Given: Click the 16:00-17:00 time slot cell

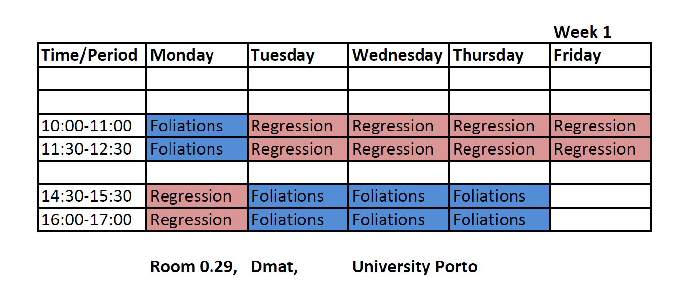Looking at the screenshot, I should [x=92, y=219].
